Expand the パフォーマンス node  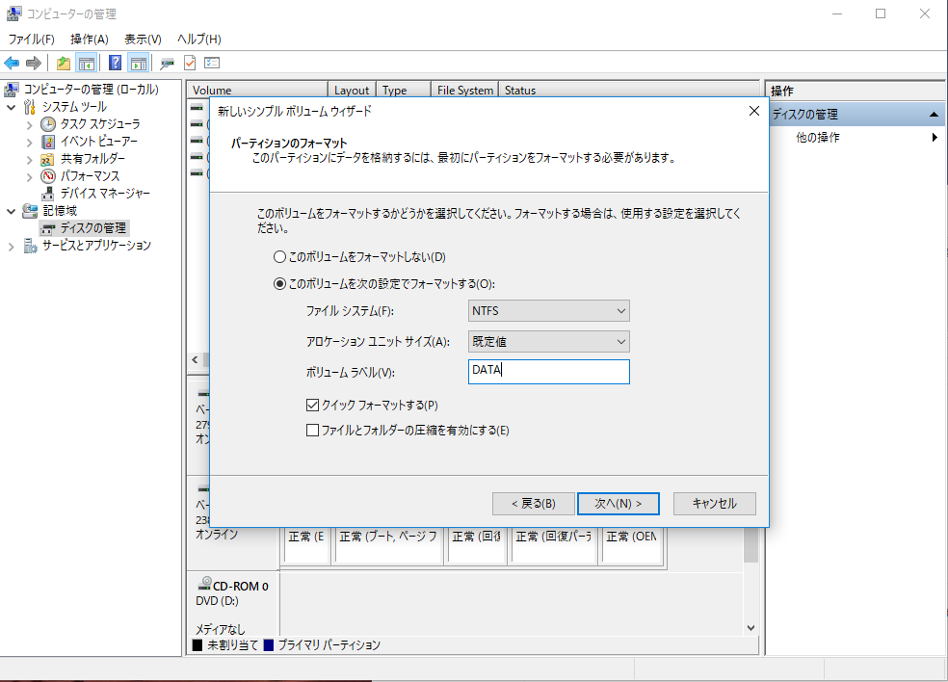coord(29,177)
